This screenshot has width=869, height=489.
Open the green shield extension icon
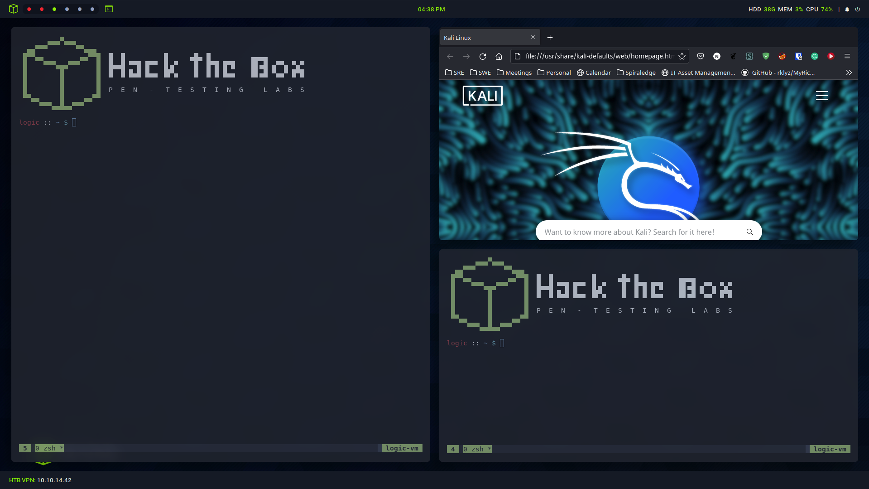click(766, 56)
